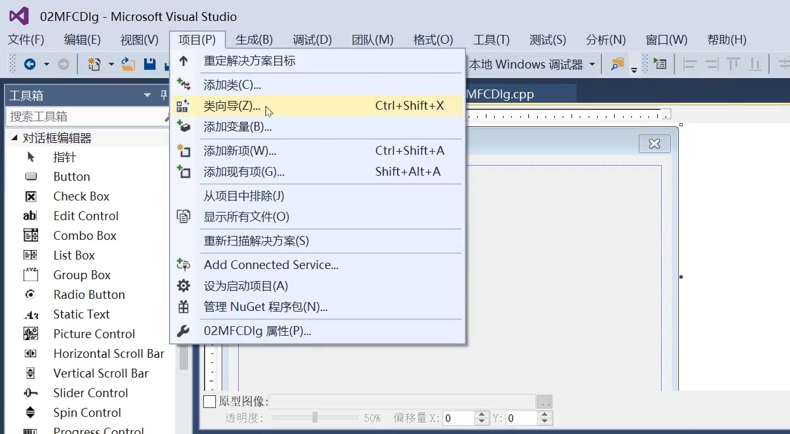This screenshot has width=790, height=434.
Task: Click the 偏移量 X value field
Action: pyautogui.click(x=459, y=418)
